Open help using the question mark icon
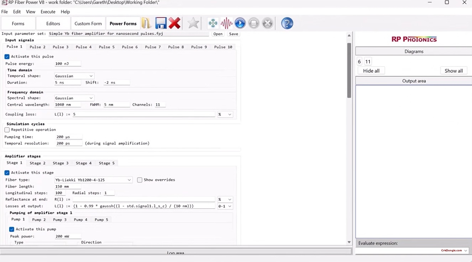 [x=287, y=23]
